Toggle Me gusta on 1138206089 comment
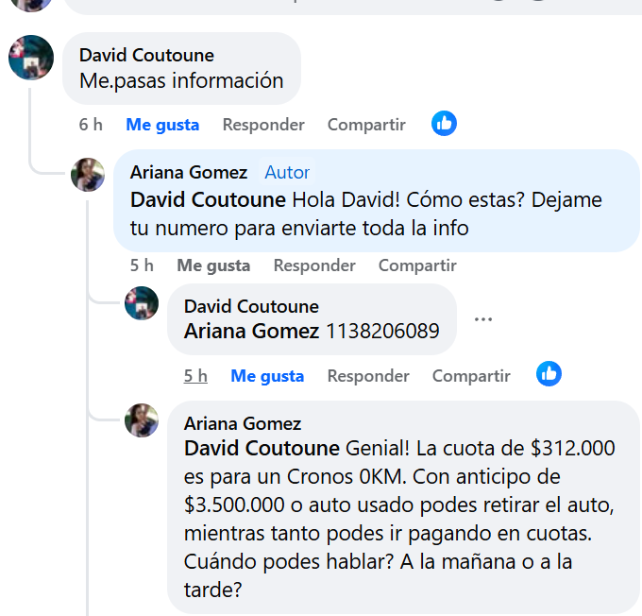The width and height of the screenshot is (642, 616). pos(267,376)
